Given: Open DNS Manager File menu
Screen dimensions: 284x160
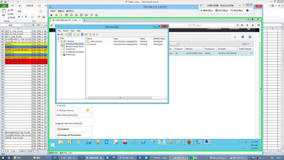Looking at the screenshot, I should click(59, 31).
